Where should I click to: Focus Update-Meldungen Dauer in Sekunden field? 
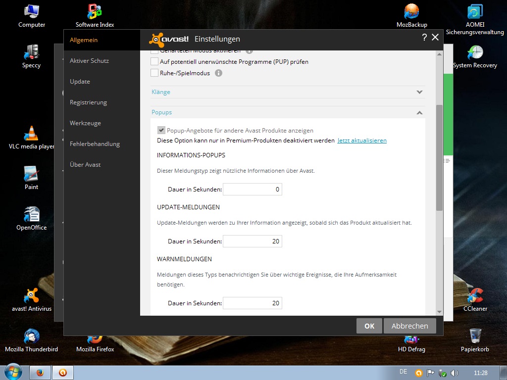[253, 241]
